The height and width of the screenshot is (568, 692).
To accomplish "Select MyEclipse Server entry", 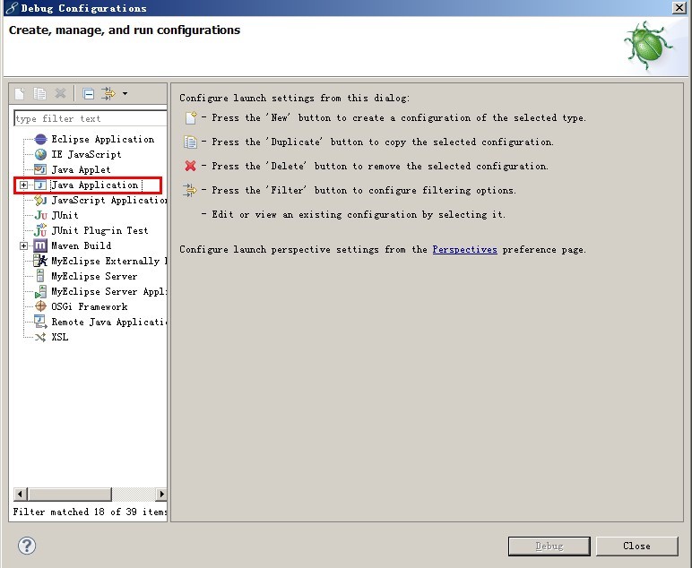I will 94,276.
